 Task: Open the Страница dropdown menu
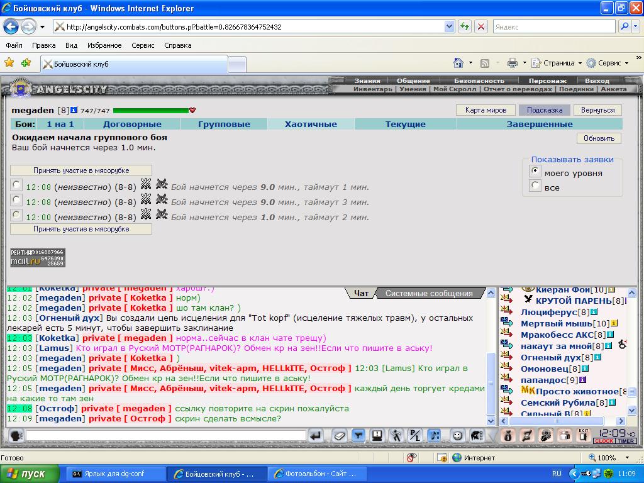click(x=557, y=63)
